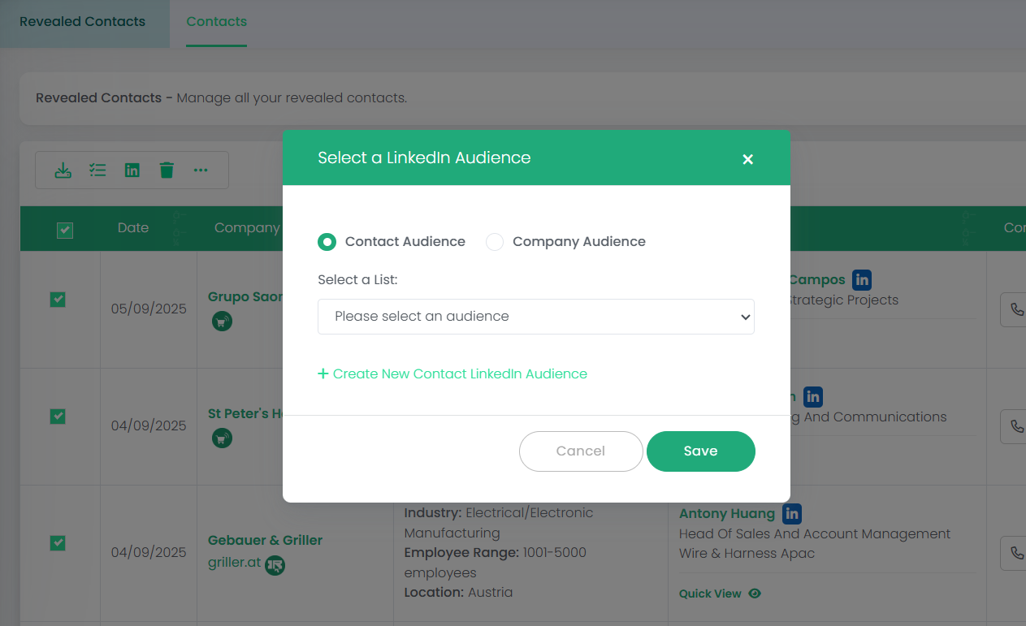Switch to the Revealed Contacts tab

click(x=82, y=22)
